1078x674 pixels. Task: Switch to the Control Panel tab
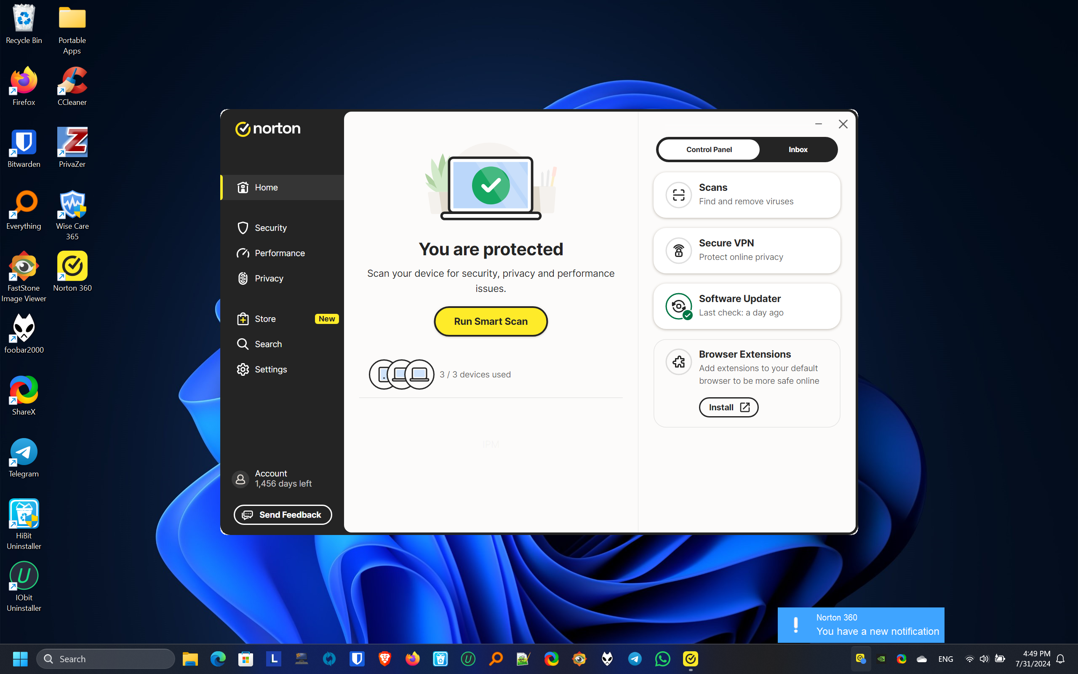click(x=709, y=150)
